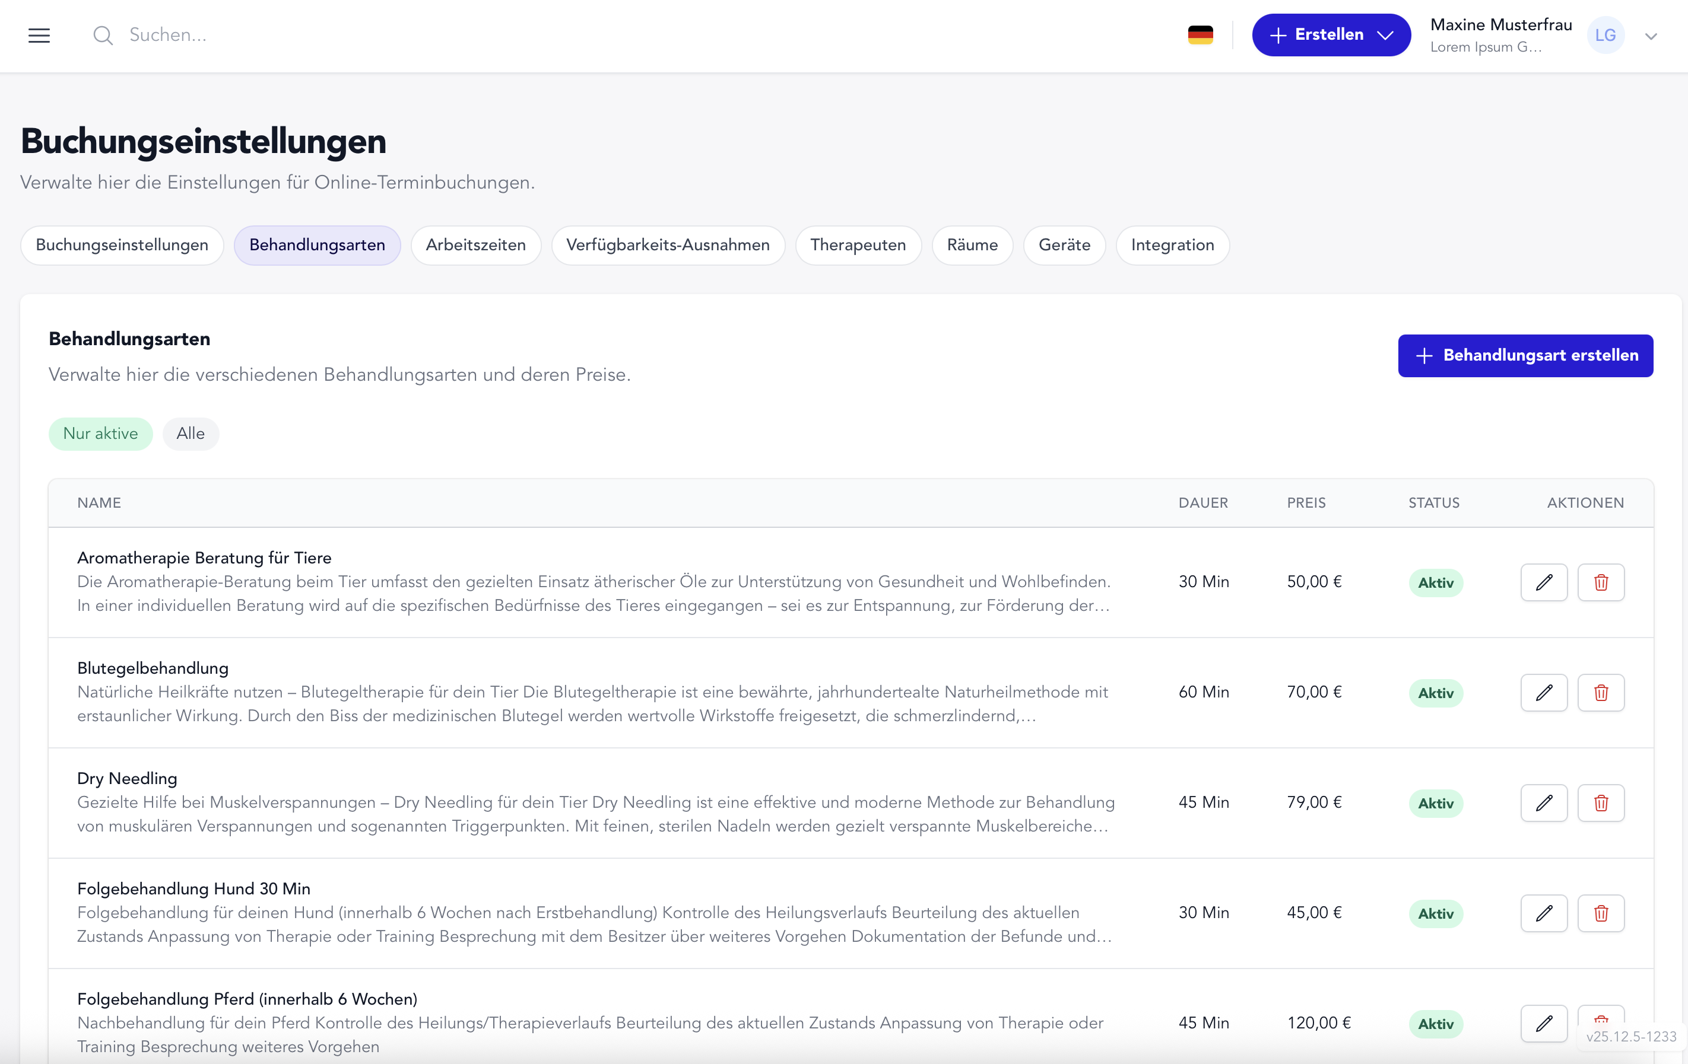Click the search magnifier icon

click(x=102, y=35)
